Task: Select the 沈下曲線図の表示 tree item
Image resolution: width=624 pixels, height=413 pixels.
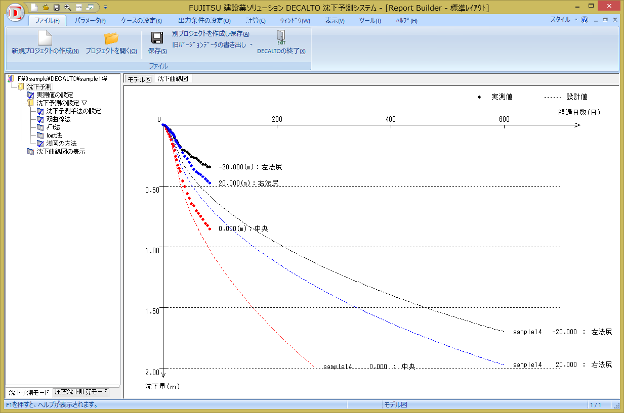Action: point(60,152)
